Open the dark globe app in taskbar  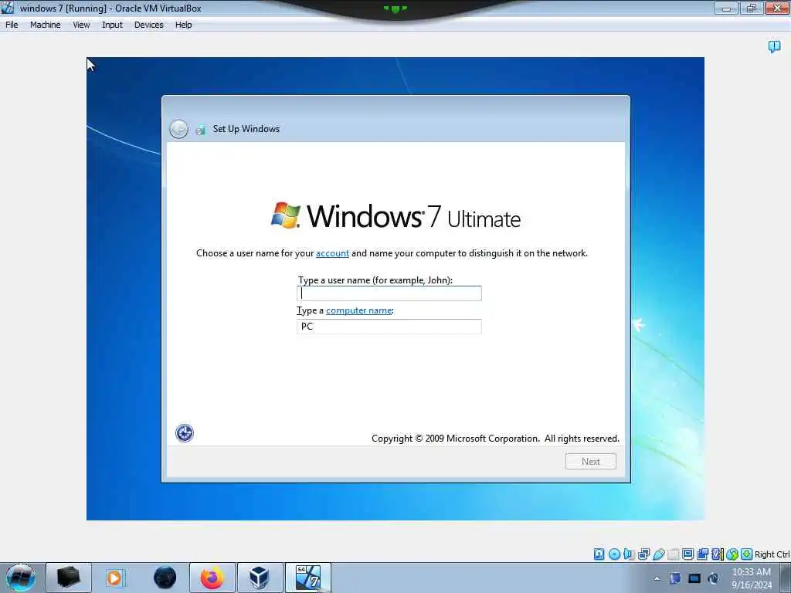(165, 578)
